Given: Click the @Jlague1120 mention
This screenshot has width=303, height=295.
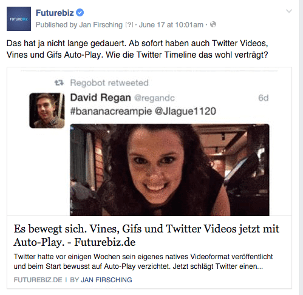Looking at the screenshot, I should [185, 111].
